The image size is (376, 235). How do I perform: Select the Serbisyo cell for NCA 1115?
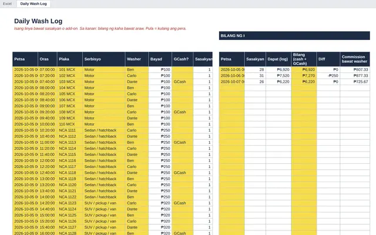[x=103, y=155]
